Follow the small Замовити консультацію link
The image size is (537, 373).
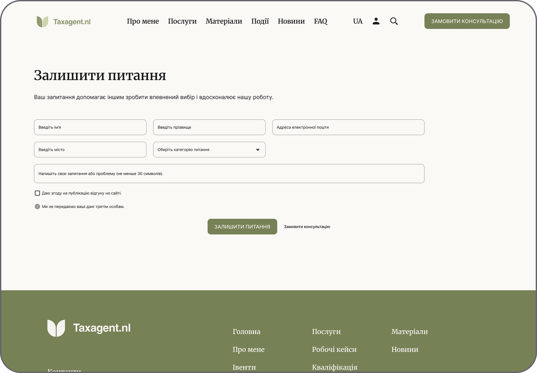307,227
